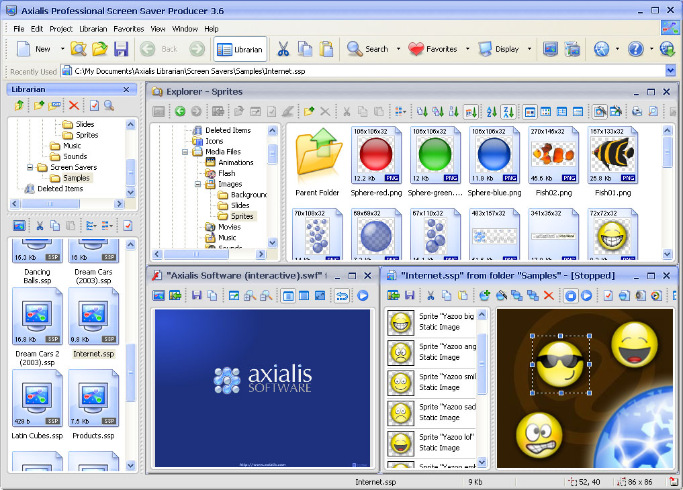Viewport: 683px width, 490px height.
Task: Collapse Images node in Explorer tree
Action: 197,184
